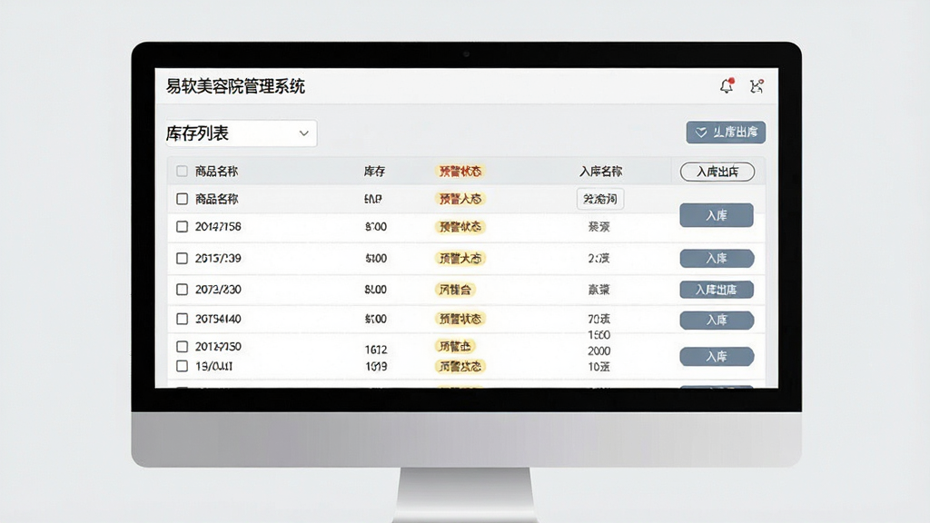This screenshot has height=523, width=930.
Task: Check the box for row 2015/239
Action: [182, 259]
